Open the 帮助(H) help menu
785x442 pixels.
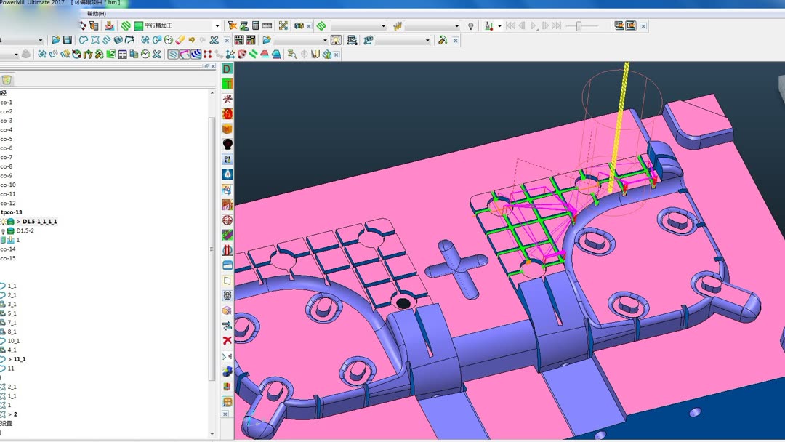[96, 13]
